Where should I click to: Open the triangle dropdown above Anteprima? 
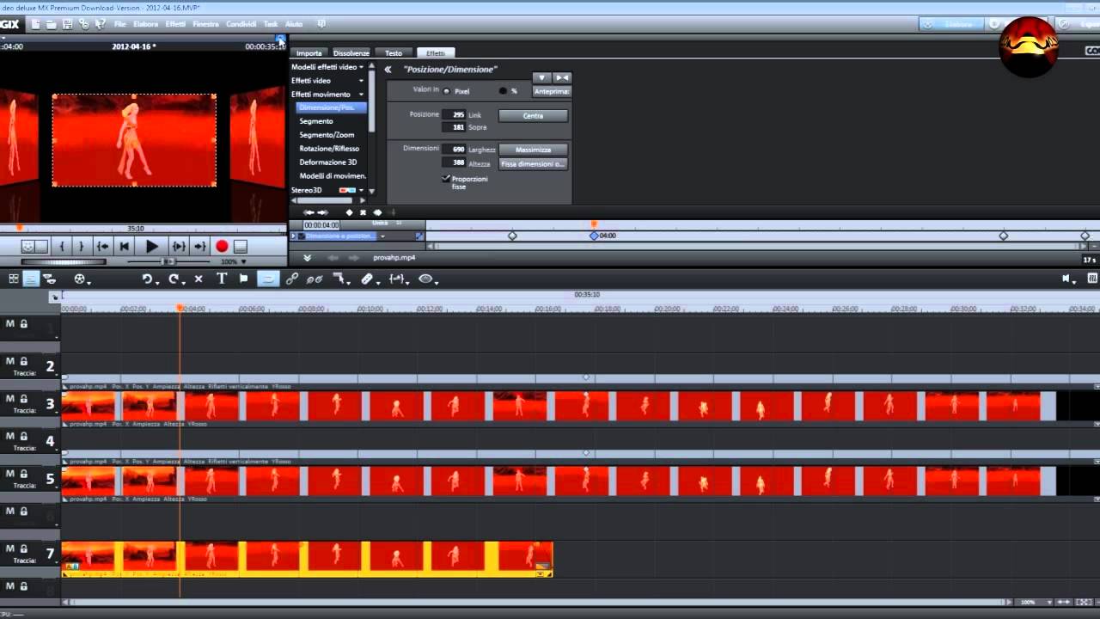541,77
